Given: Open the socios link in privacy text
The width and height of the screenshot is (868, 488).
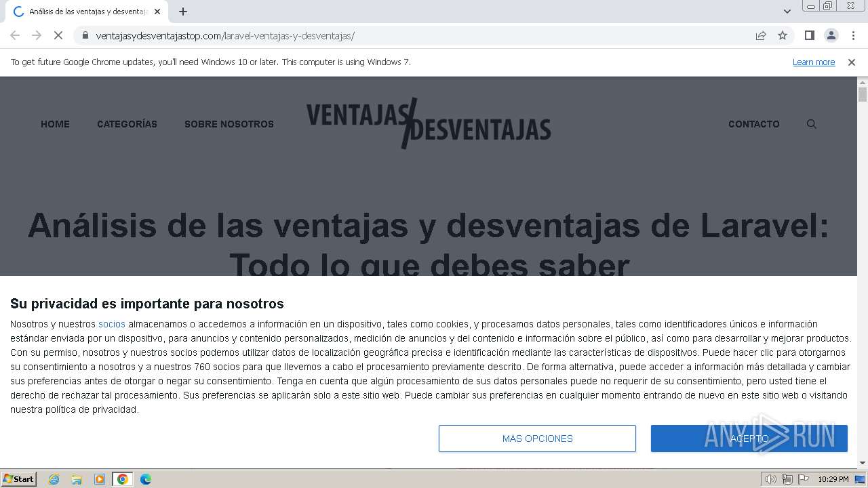Looking at the screenshot, I should (x=112, y=324).
